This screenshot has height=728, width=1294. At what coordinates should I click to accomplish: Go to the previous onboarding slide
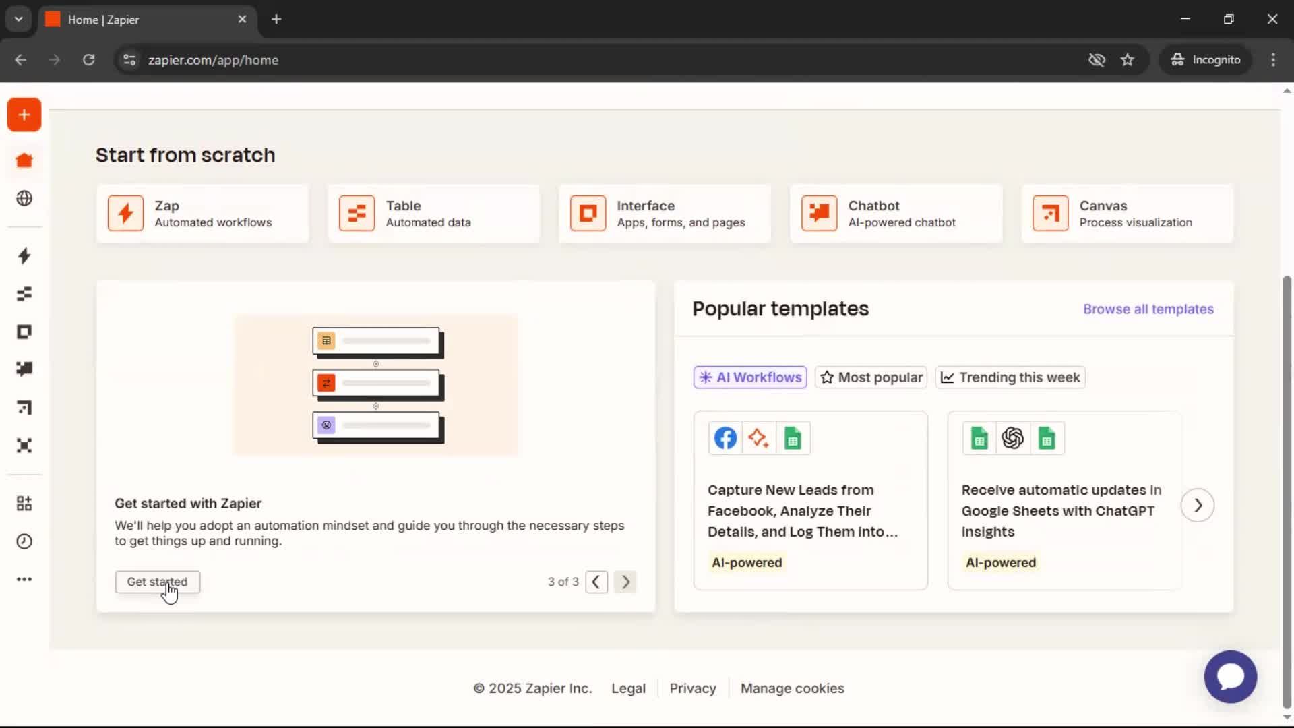(596, 582)
